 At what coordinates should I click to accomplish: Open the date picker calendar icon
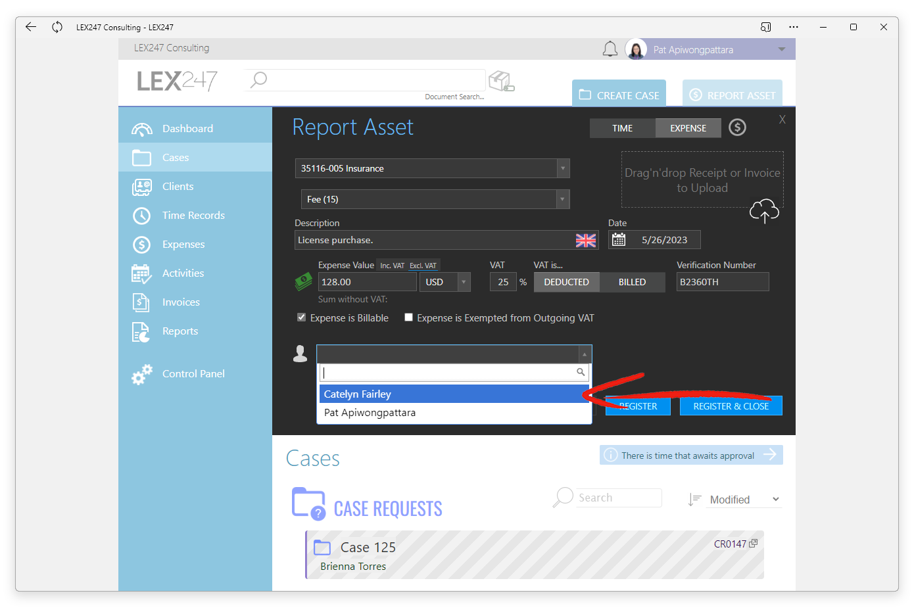coord(619,240)
